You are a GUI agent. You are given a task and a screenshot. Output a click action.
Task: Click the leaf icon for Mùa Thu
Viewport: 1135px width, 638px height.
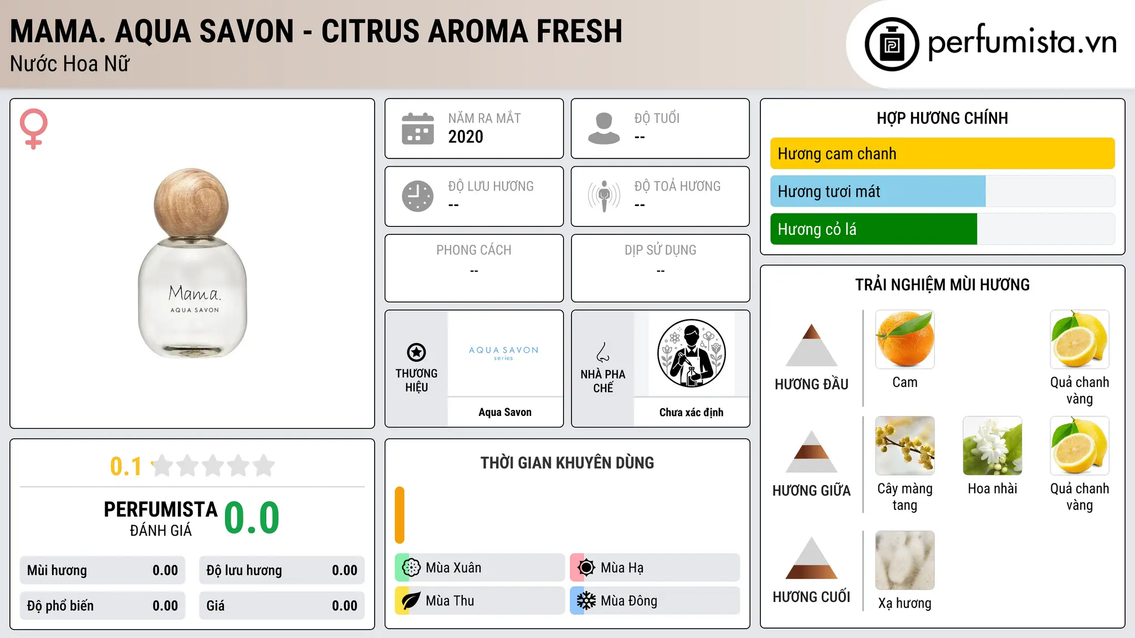click(x=411, y=601)
